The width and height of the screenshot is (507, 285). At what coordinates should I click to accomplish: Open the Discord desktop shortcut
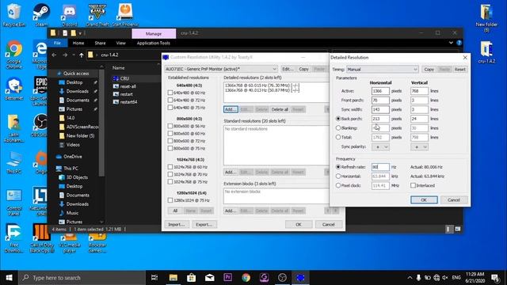point(69,14)
